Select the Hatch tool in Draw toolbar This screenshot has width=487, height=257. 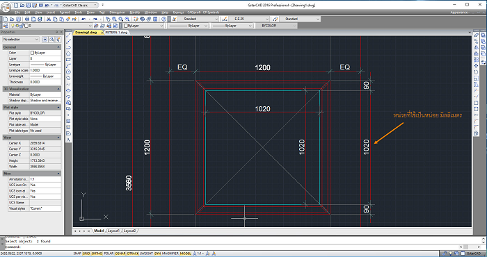69,122
